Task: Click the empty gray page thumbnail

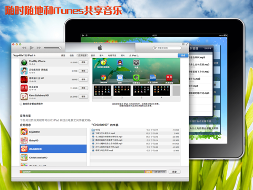Action: [x=177, y=91]
